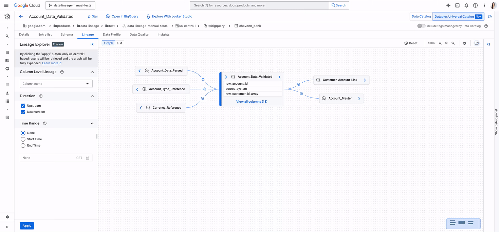The height and width of the screenshot is (232, 499).
Task: Open the Column name dropdown
Action: click(56, 84)
